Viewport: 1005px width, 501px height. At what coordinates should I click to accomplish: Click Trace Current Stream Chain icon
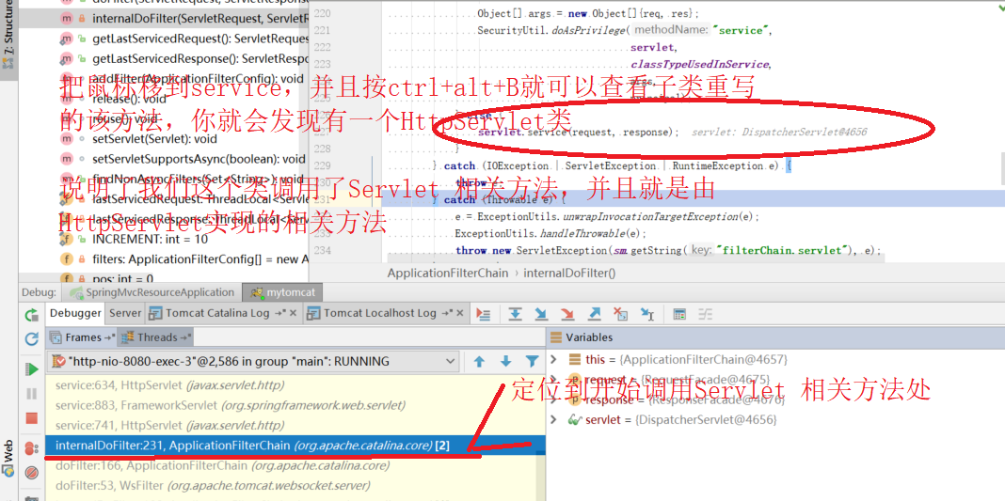(x=706, y=314)
